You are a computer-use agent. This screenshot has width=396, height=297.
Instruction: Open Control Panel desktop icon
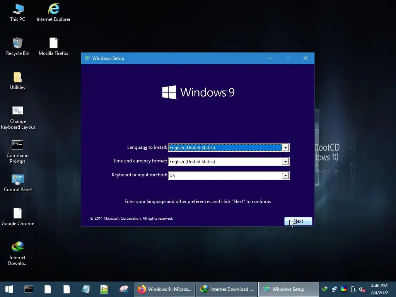point(18,183)
